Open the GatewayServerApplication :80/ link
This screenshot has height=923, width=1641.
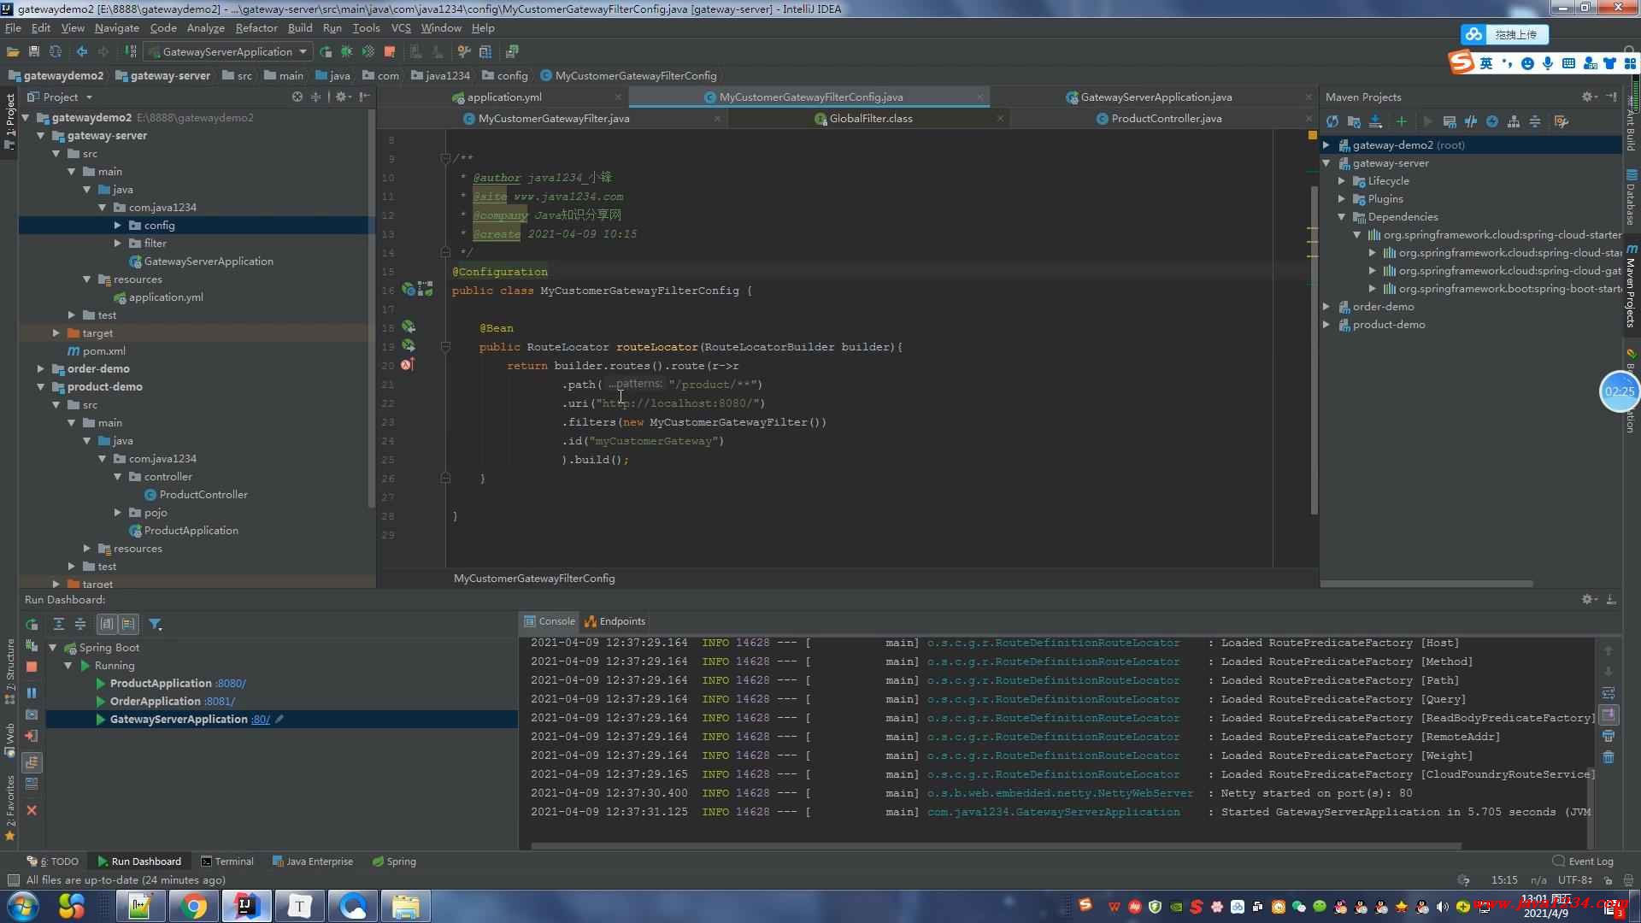(x=260, y=720)
